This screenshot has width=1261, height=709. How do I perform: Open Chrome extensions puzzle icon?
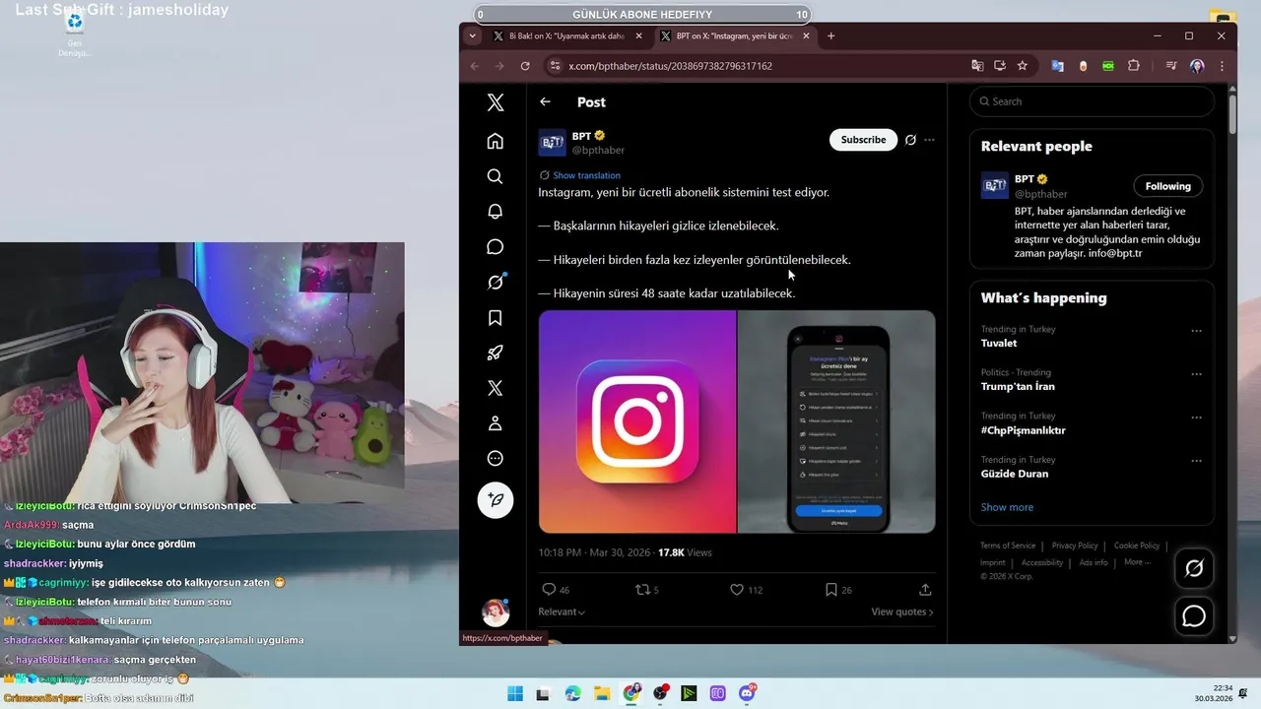(1134, 66)
